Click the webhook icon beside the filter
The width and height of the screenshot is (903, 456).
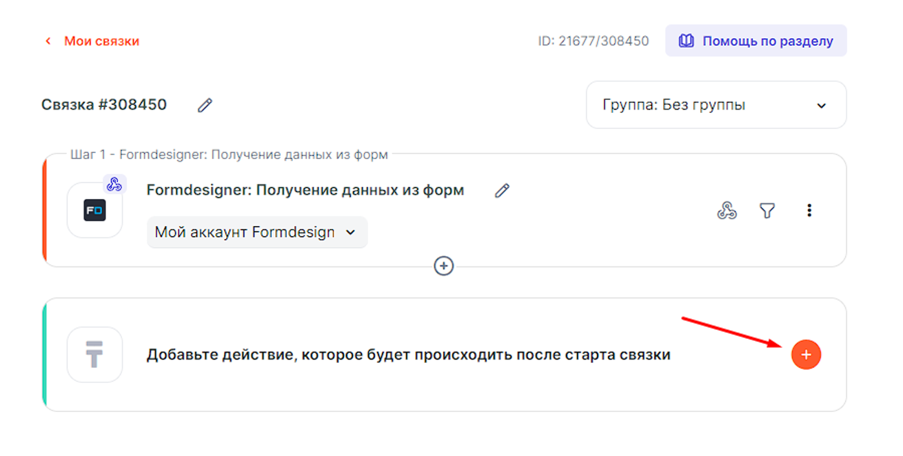click(727, 211)
